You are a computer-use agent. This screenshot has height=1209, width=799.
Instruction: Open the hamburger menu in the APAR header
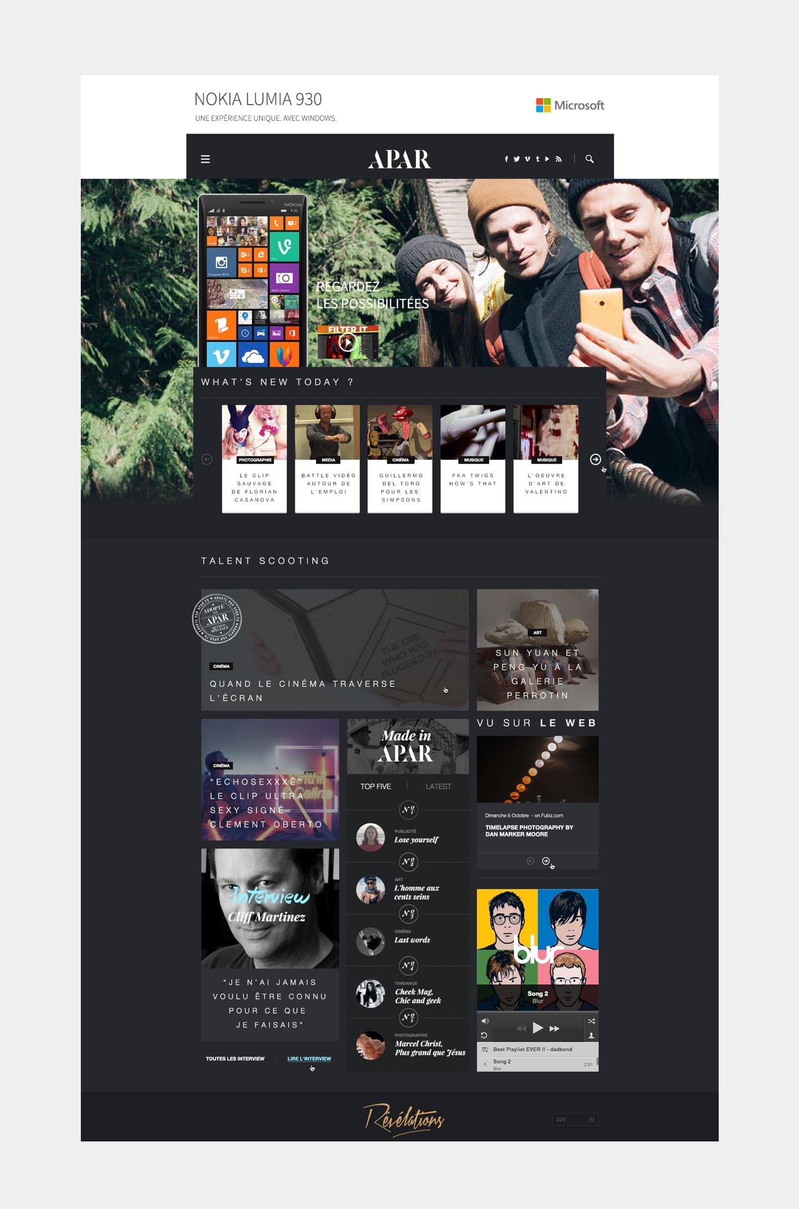205,159
